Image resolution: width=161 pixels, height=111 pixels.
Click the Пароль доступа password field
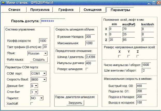click(53, 21)
